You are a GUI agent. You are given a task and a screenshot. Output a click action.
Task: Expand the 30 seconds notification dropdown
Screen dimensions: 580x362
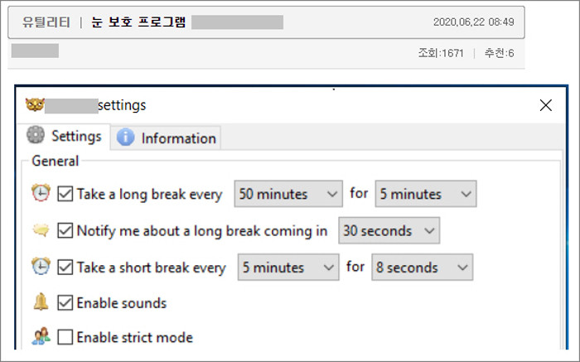click(388, 231)
